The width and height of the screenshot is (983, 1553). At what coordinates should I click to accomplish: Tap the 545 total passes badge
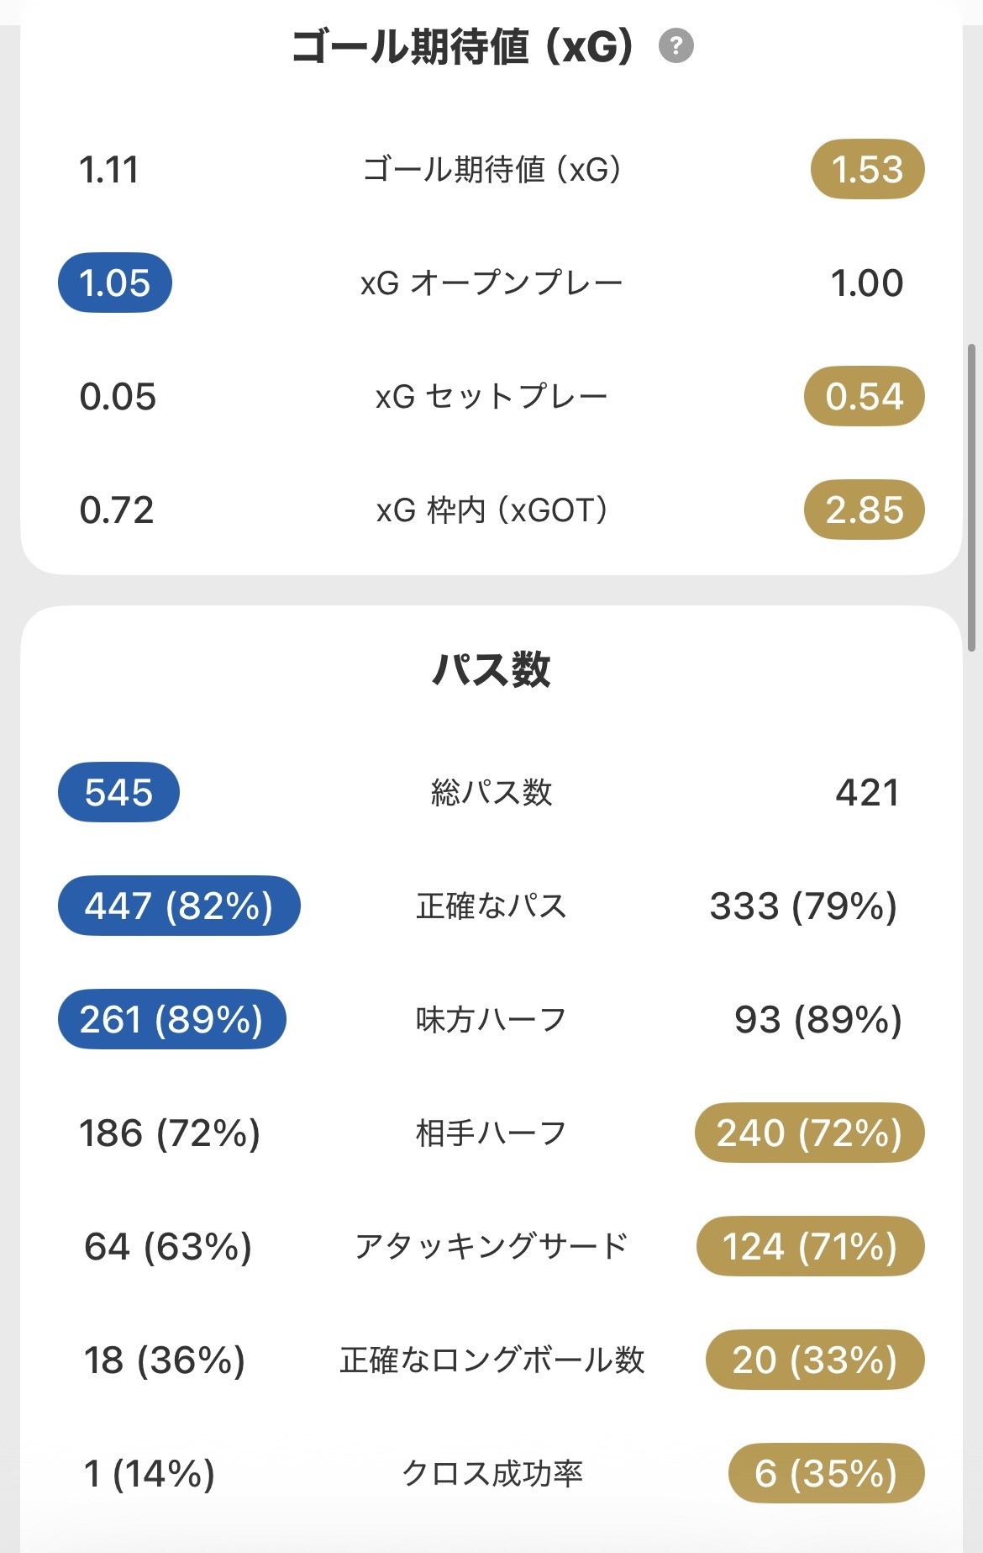click(118, 792)
